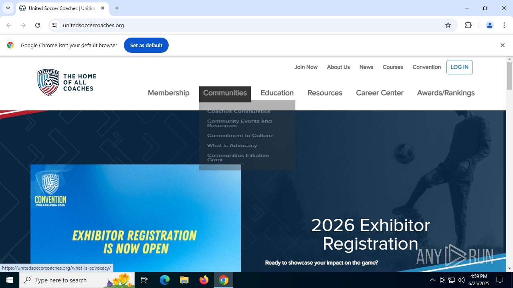Select Coaches Communities in dropdown
This screenshot has width=513, height=288.
(239, 111)
